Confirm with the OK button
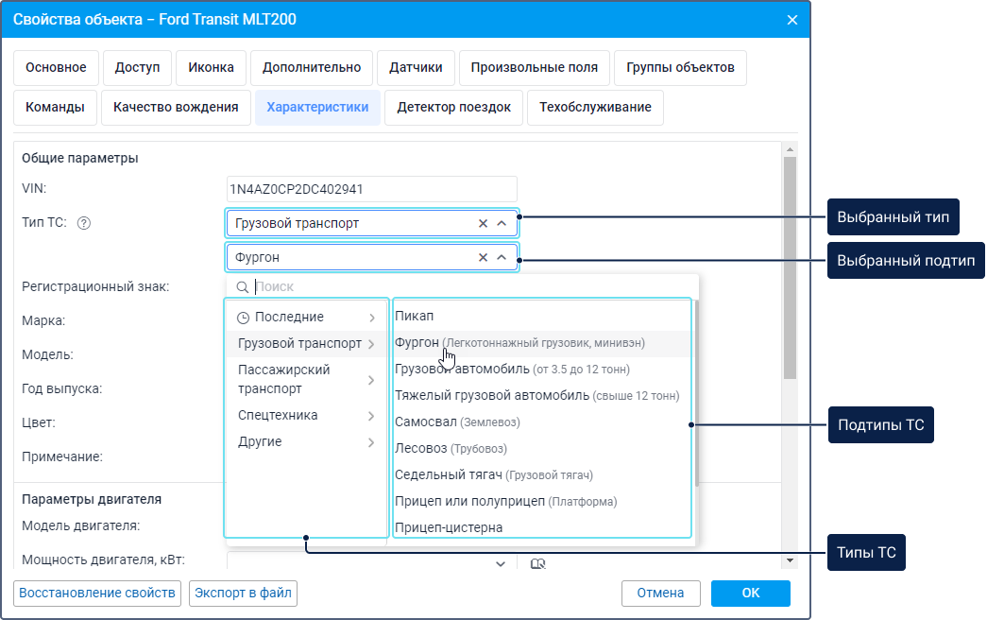The height and width of the screenshot is (620, 987). tap(750, 593)
